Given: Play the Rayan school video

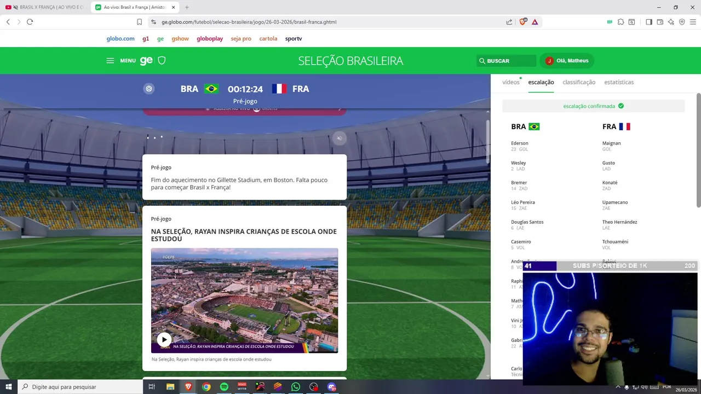Looking at the screenshot, I should (x=164, y=339).
